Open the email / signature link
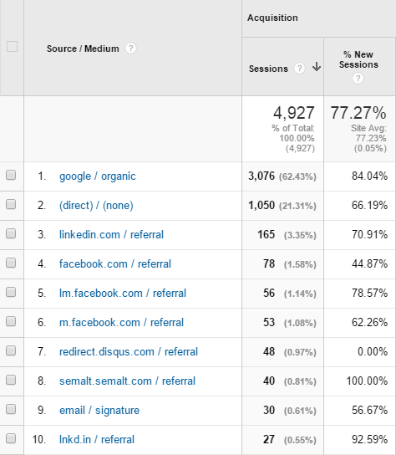396x455 pixels. (x=99, y=411)
